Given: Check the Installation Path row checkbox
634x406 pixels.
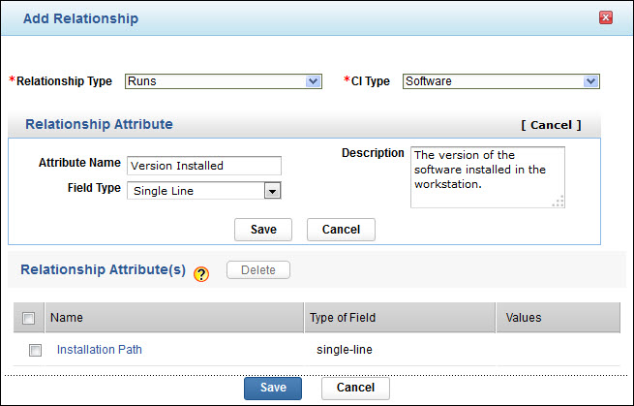Looking at the screenshot, I should pos(35,351).
